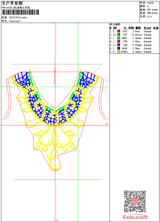
Task: Click the red seal inside the QR code
Action: coord(135,202)
